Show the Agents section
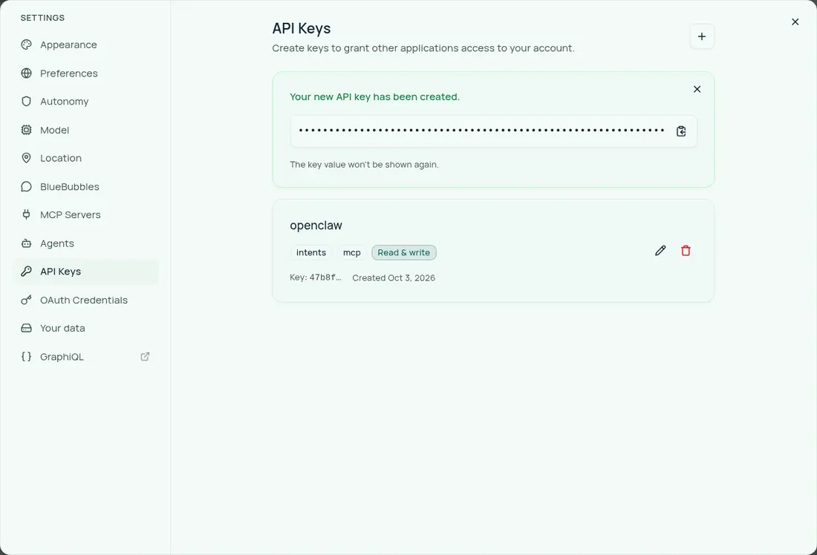 (86, 243)
